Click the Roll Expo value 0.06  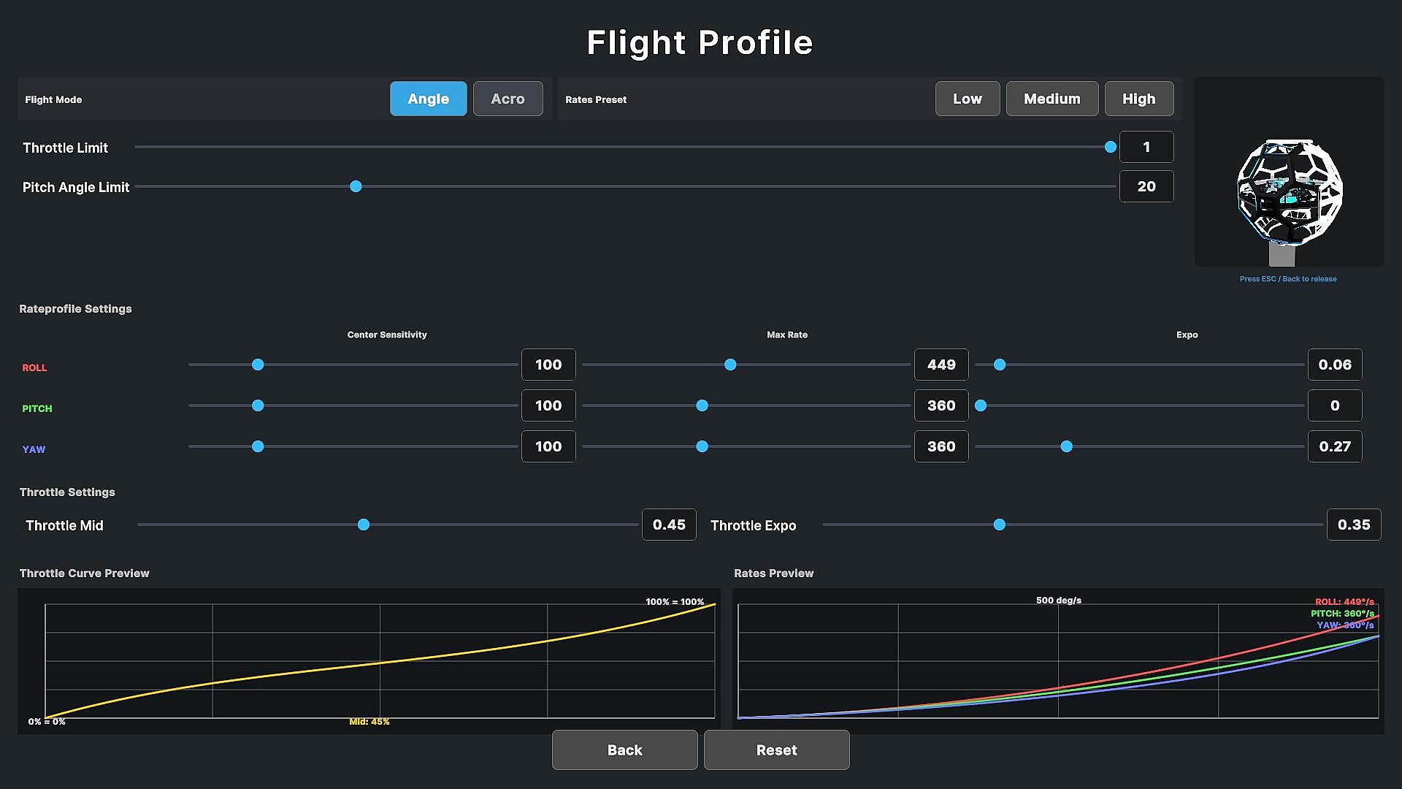coord(1335,365)
